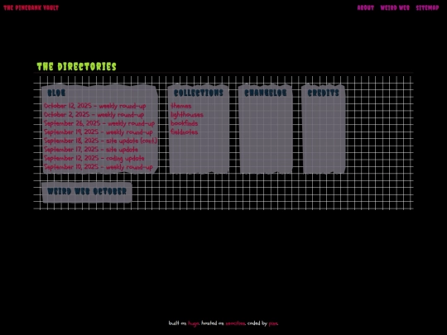447x335 pixels.
Task: Open the Changelog directory heading
Action: [266, 93]
